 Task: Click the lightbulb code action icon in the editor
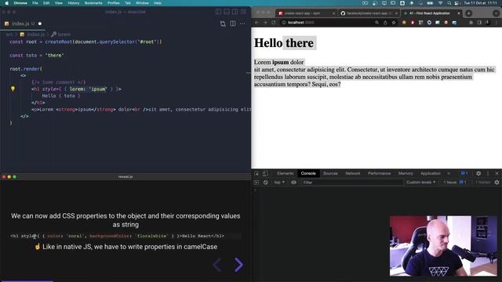[x=13, y=89]
